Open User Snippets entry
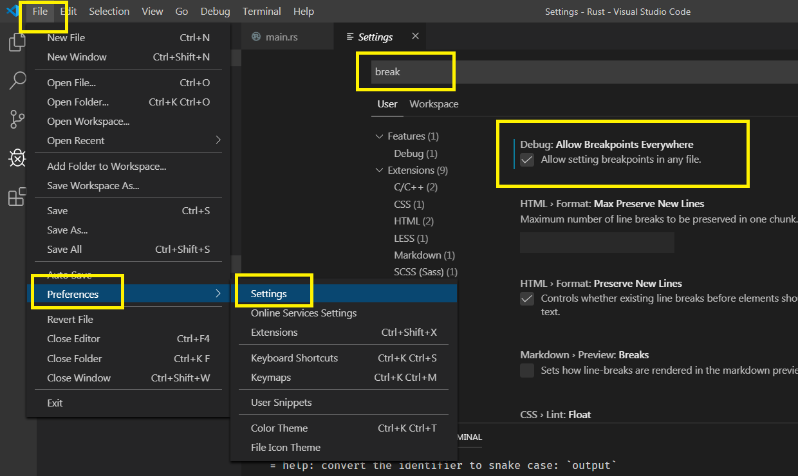Viewport: 798px width, 476px height. click(x=344, y=403)
